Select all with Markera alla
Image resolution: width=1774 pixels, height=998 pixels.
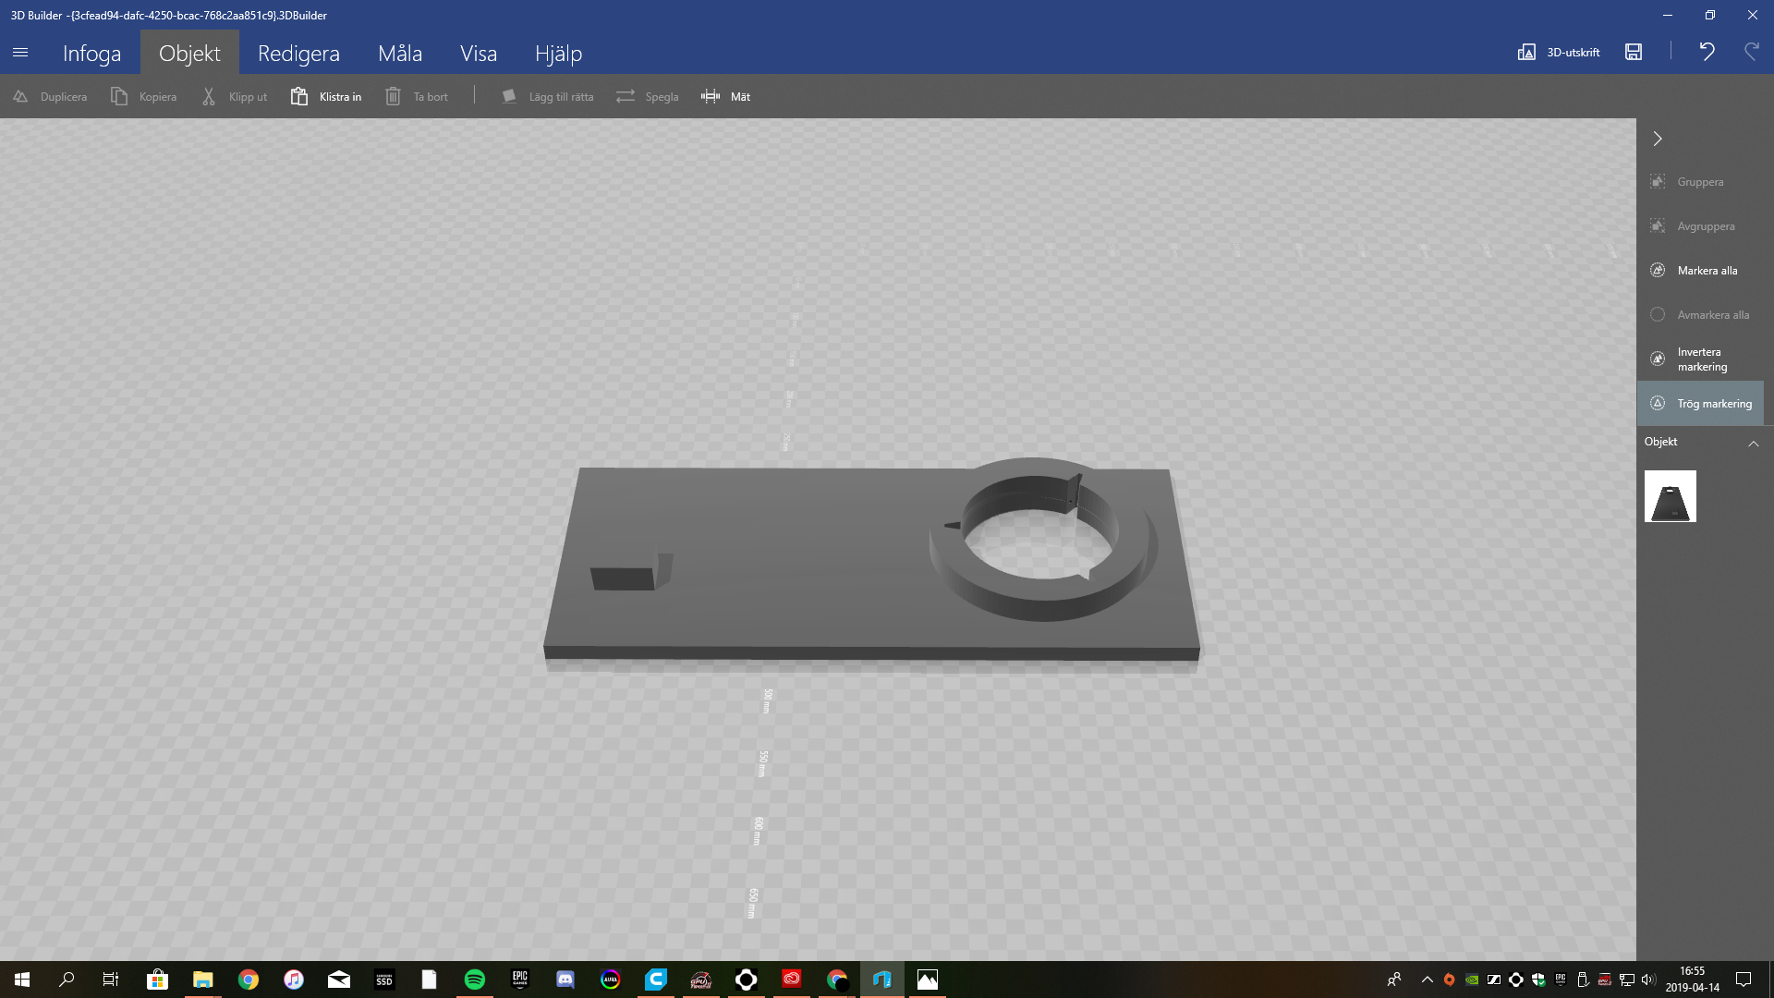[x=1700, y=271]
